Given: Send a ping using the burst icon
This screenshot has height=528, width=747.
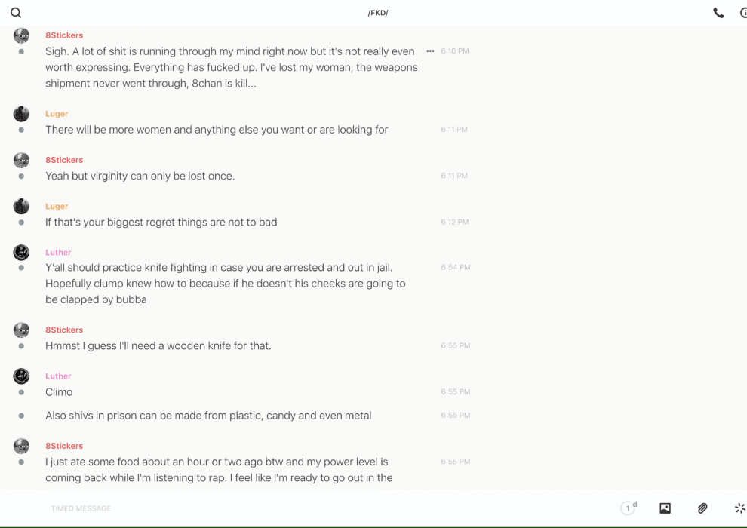Looking at the screenshot, I should click(739, 508).
